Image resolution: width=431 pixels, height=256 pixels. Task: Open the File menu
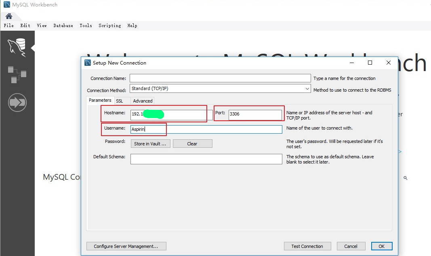point(8,25)
